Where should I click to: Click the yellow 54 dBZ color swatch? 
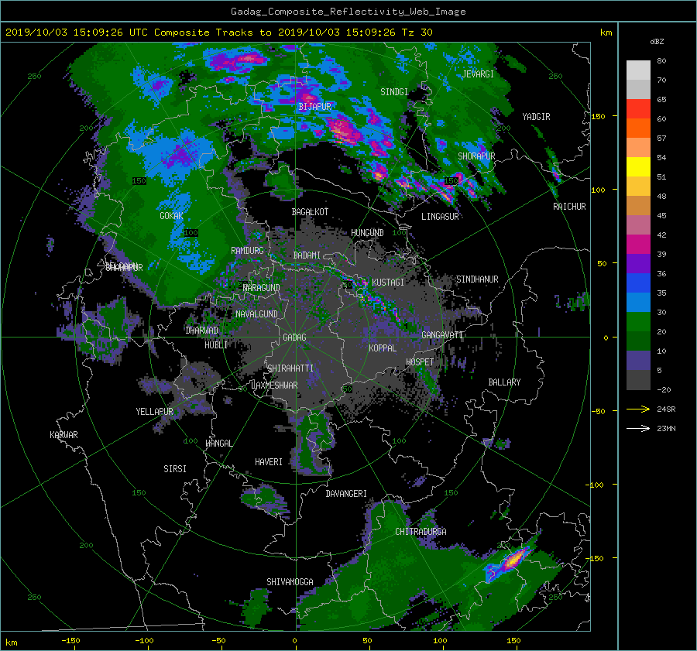(x=638, y=166)
